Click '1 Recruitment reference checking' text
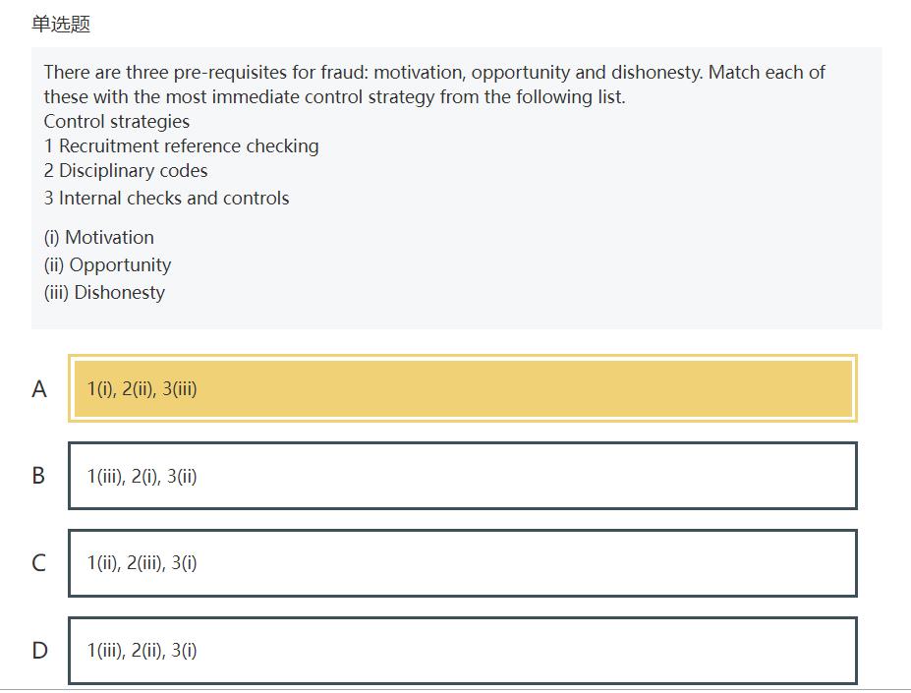 coord(182,146)
